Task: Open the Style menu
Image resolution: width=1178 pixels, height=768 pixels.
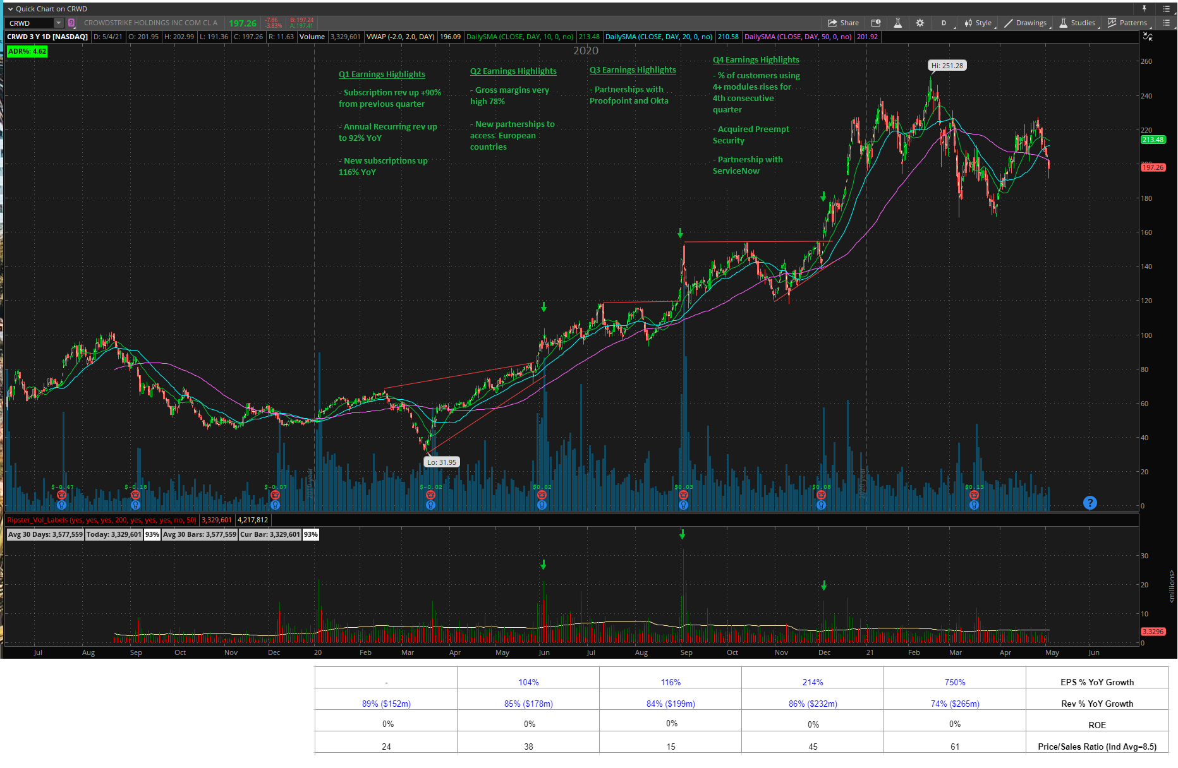Action: [978, 23]
